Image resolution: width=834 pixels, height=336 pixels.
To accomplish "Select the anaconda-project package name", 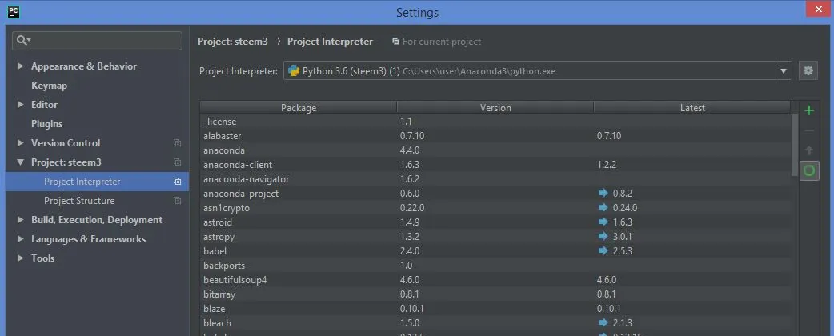I will click(x=240, y=194).
